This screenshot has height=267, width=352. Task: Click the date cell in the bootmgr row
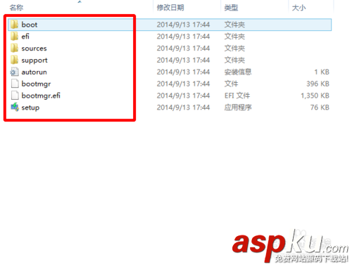click(183, 84)
